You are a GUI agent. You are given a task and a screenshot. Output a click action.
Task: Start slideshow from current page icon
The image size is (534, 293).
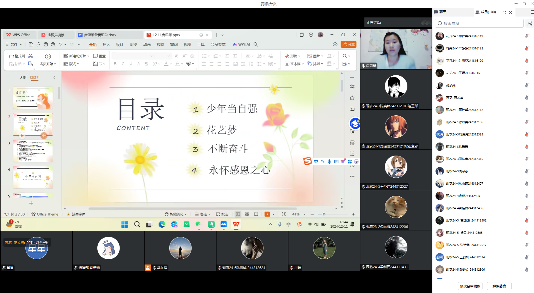(48, 56)
